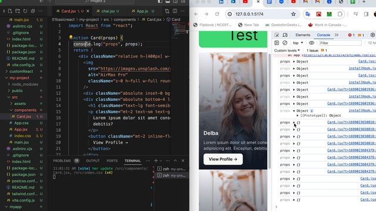Open the Google Translate extension icon
The image size is (376, 211).
click(x=308, y=14)
